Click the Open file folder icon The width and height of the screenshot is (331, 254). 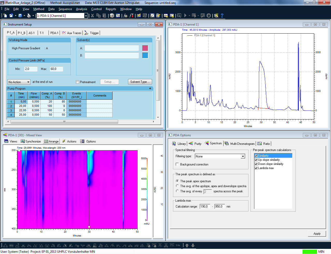(11, 15)
